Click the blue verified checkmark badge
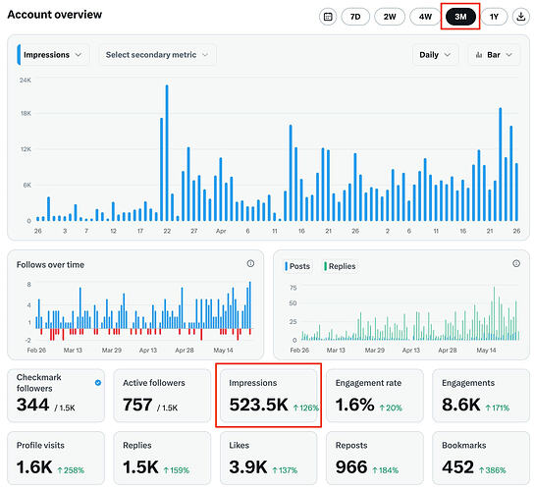 tap(98, 383)
